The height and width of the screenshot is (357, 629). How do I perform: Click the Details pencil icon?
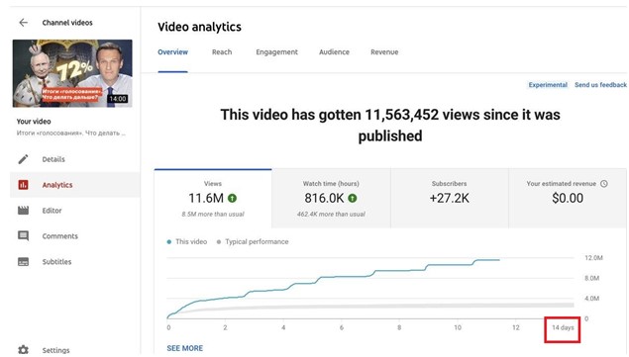[23, 159]
